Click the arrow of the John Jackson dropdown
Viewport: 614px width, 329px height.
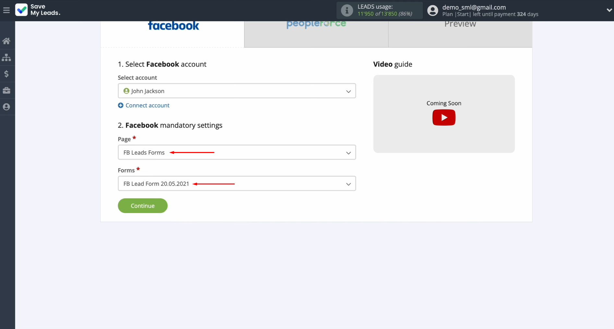pyautogui.click(x=348, y=91)
